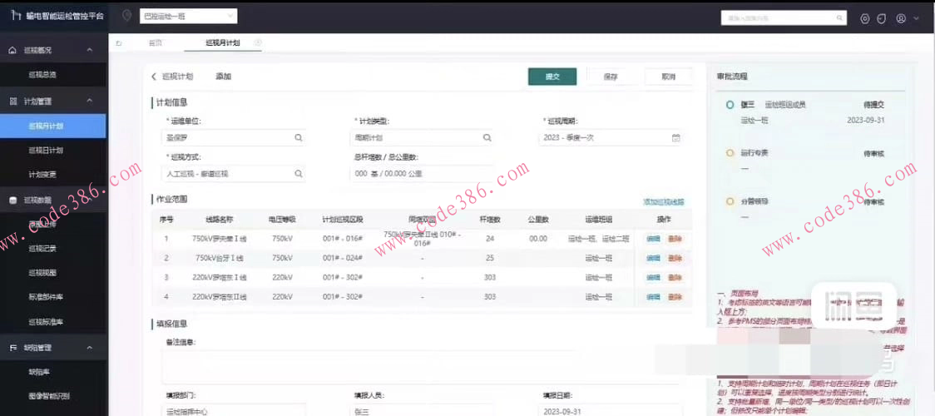The height and width of the screenshot is (416, 935).
Task: Open the settings icon in the top-right header
Action: click(x=865, y=18)
